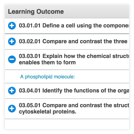Expand the 03.05.01 cytoskeletal proteins plus icon

point(12,108)
